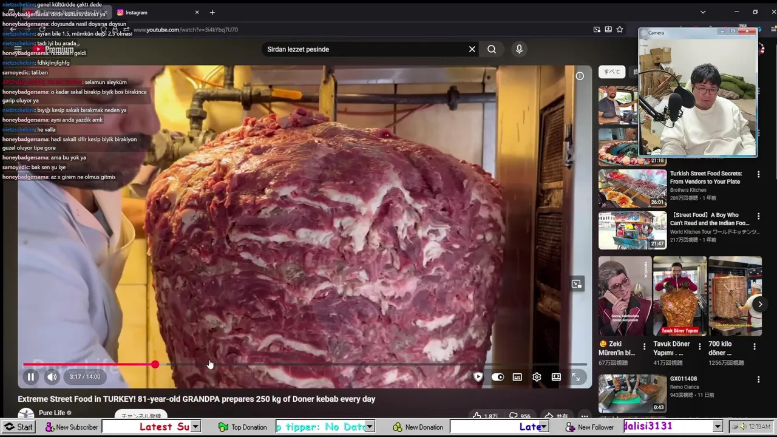Open the video info card icon
Viewport: 777px width, 437px height.
[580, 76]
